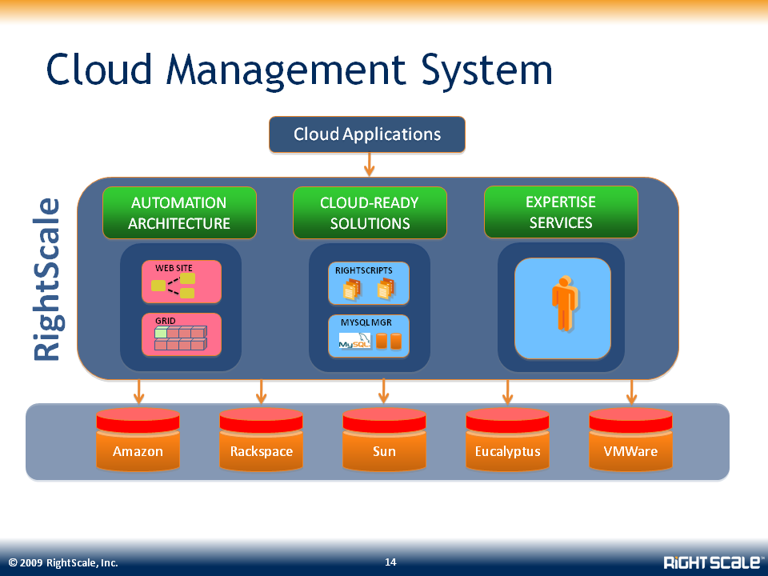Select the VMWare cloud cylinder

[x=630, y=439]
